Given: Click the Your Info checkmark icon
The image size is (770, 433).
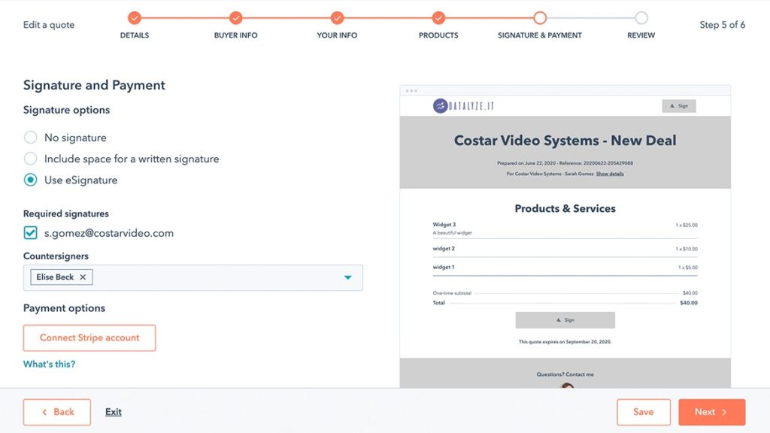Looking at the screenshot, I should tap(337, 17).
